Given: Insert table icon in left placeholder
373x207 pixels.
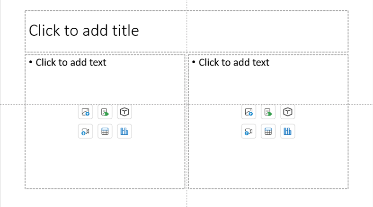Looking at the screenshot, I should point(105,131).
